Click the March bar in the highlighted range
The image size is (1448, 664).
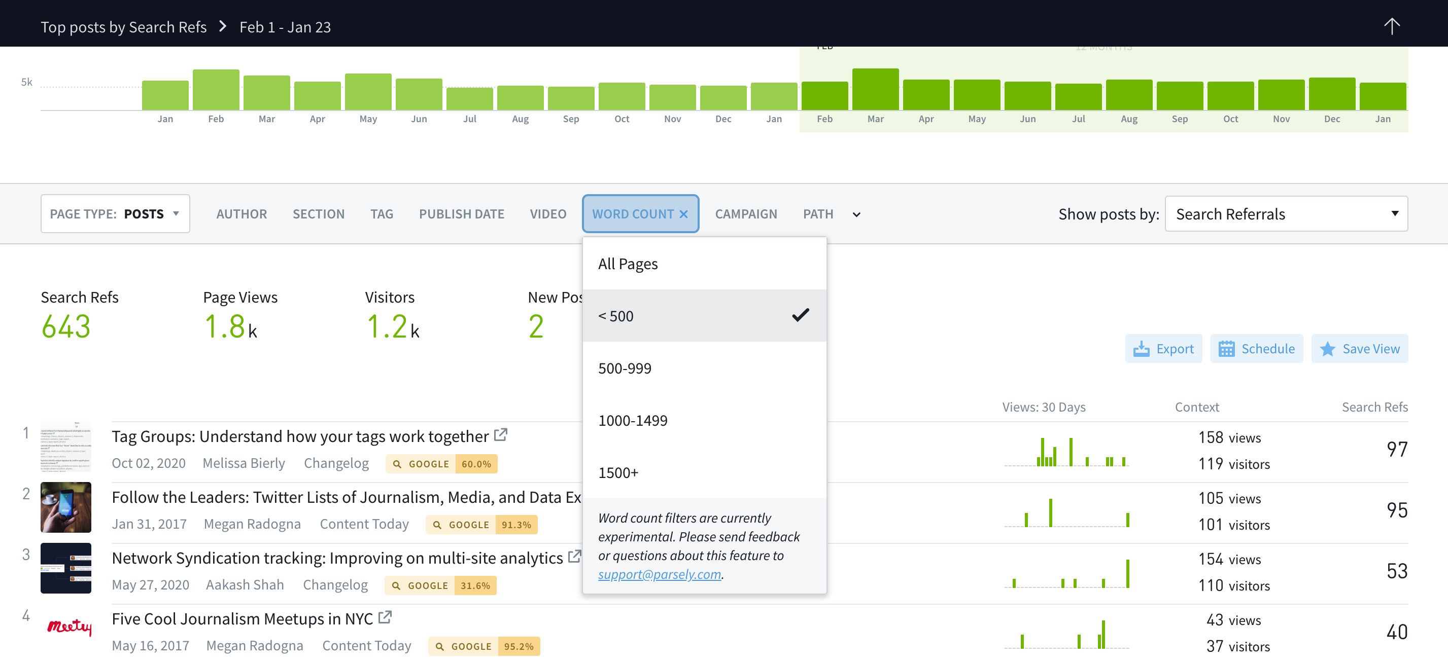875,89
